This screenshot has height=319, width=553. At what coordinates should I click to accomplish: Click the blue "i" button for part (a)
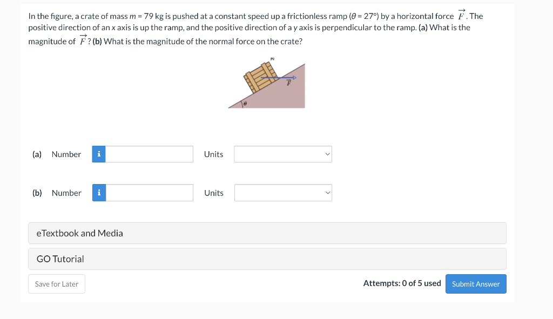[x=99, y=154]
